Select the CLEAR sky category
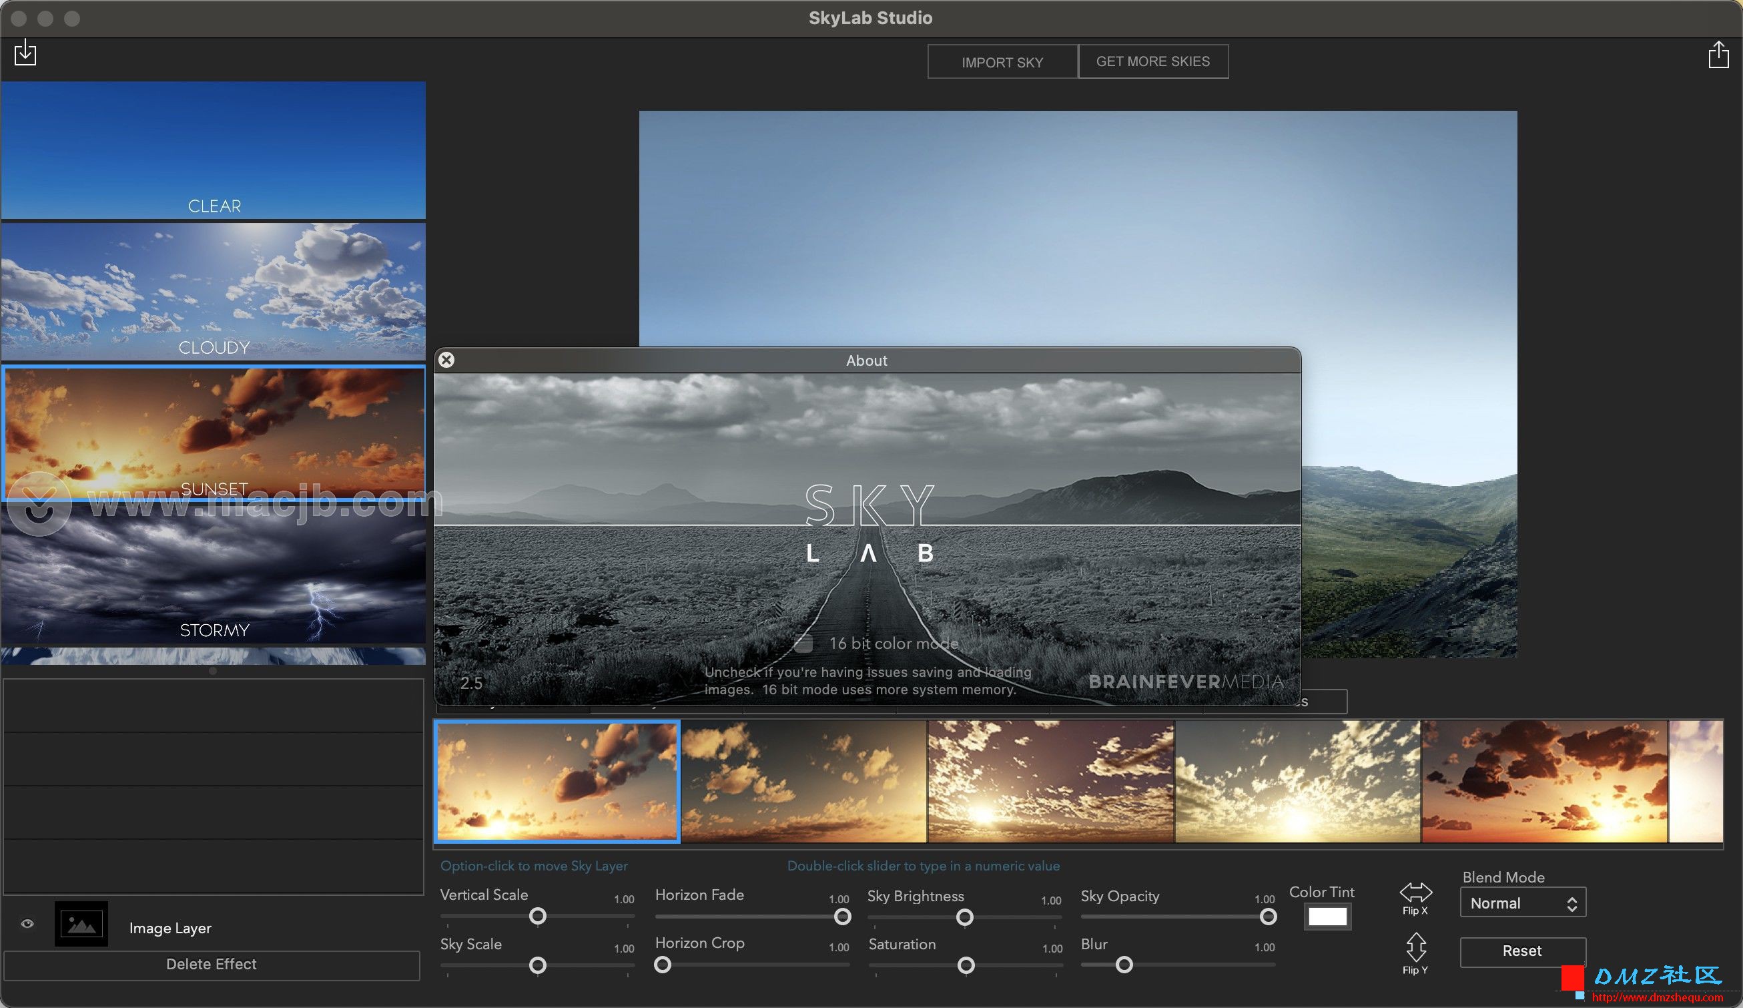Viewport: 1743px width, 1008px height. [x=213, y=150]
